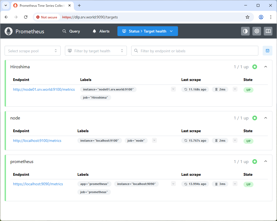Open https://localhost:9090/metrics endpoint link
The height and width of the screenshot is (221, 277).
(x=38, y=184)
